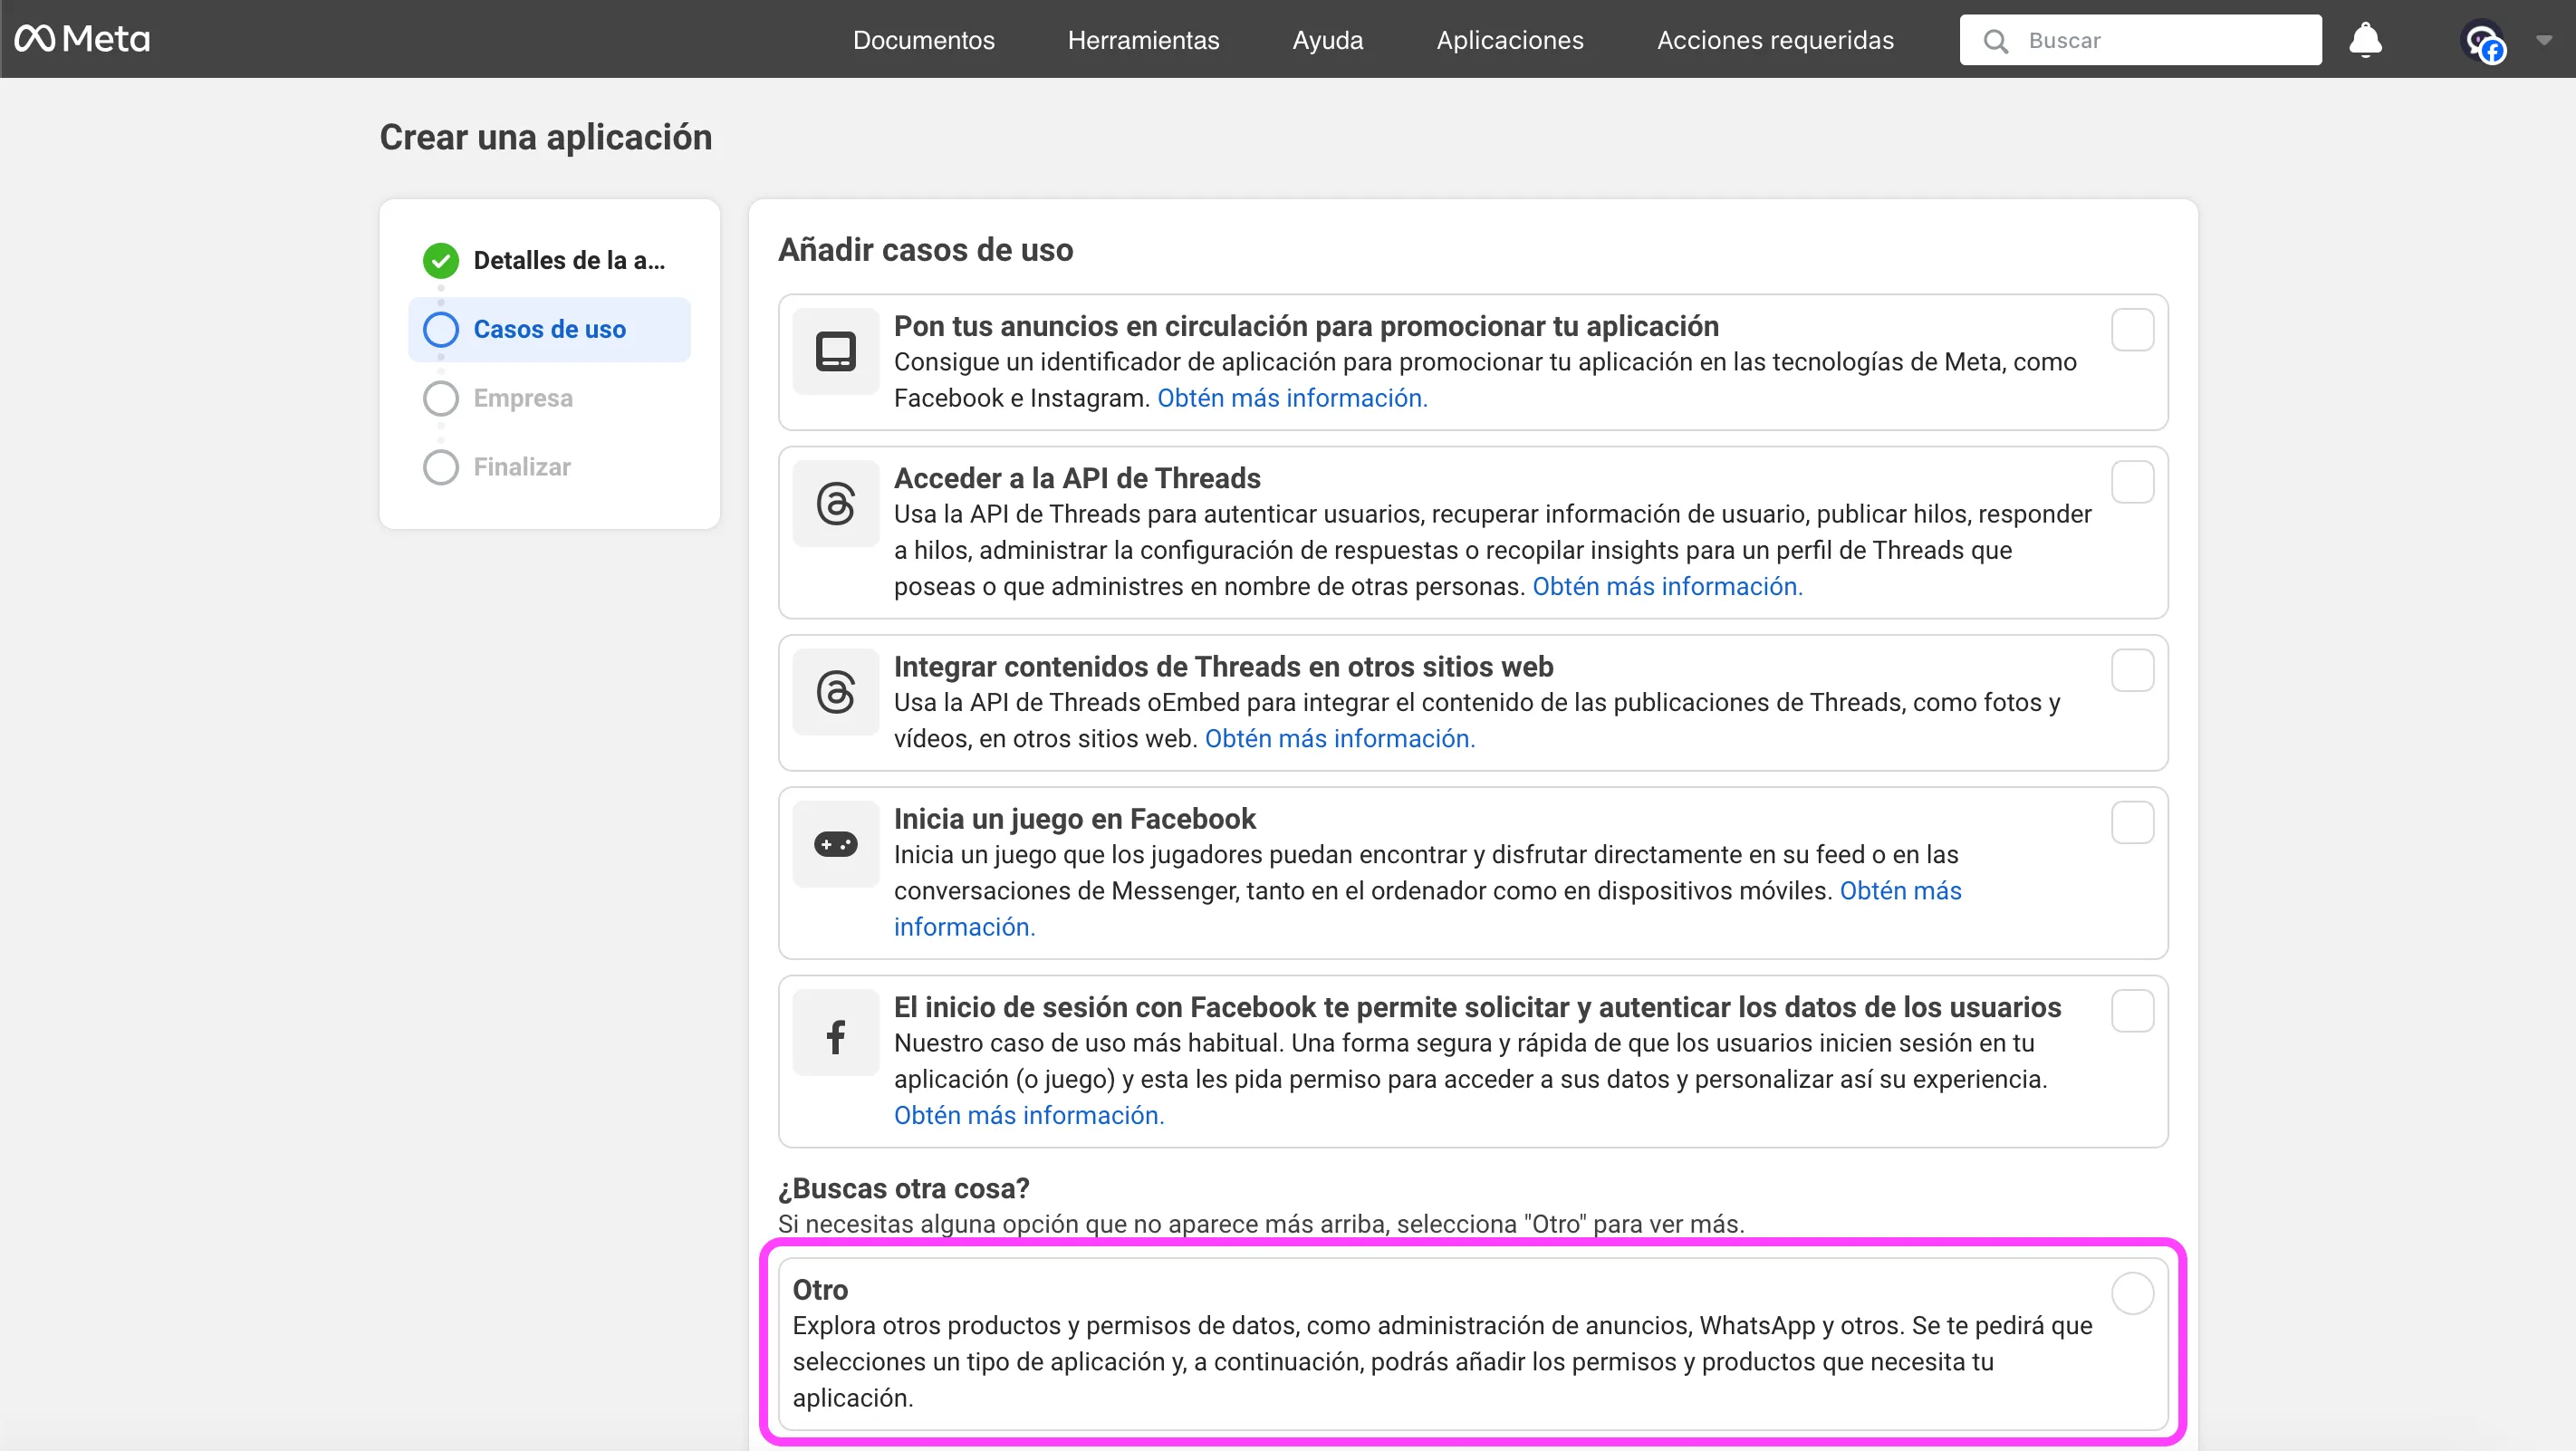This screenshot has width=2576, height=1451.
Task: Check Inicia un juego en Facebook
Action: point(2132,823)
